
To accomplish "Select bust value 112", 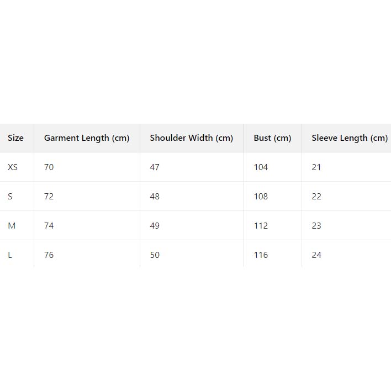I will click(261, 226).
